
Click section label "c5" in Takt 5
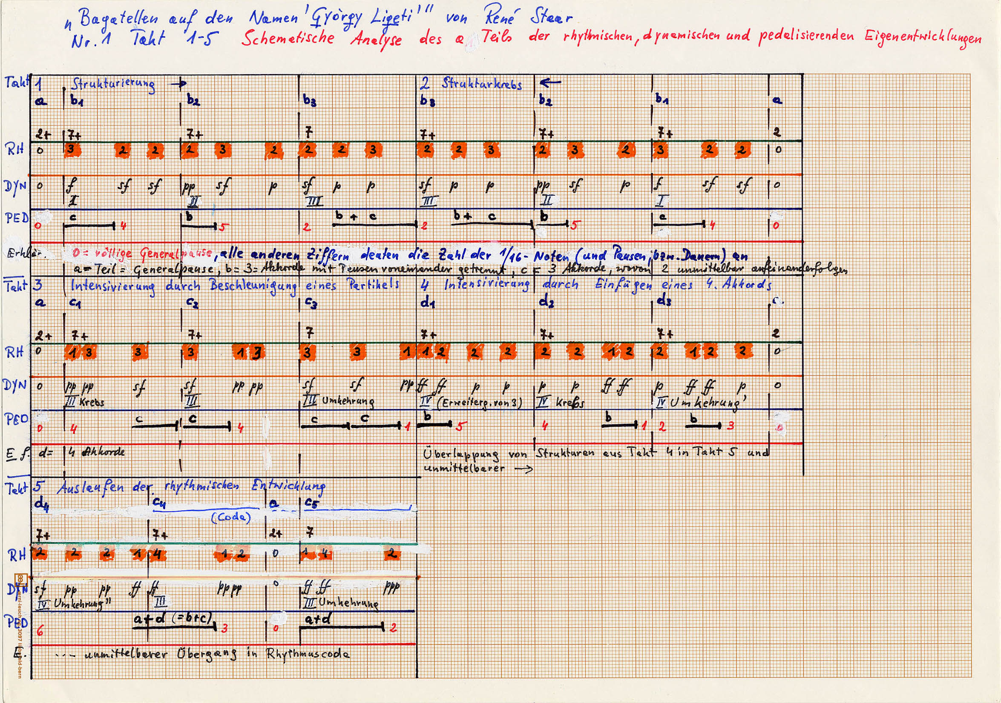click(x=312, y=503)
